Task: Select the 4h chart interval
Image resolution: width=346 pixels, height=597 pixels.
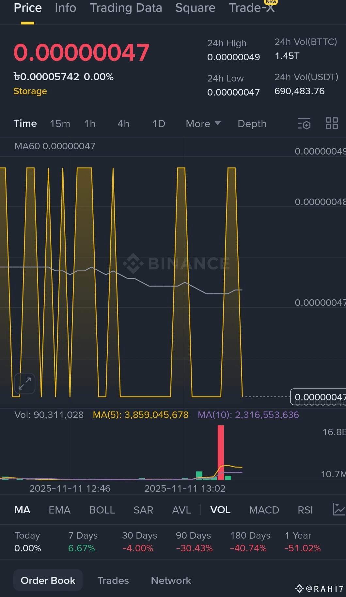Action: tap(123, 124)
